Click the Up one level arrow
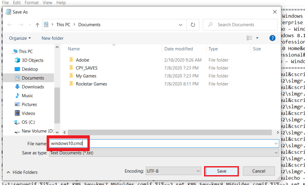Image resolution: width=305 pixels, height=185 pixels. click(38, 25)
